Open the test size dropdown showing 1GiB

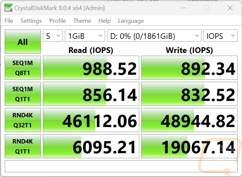point(85,36)
